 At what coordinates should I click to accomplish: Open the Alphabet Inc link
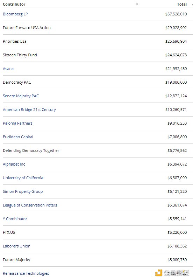click(14, 164)
